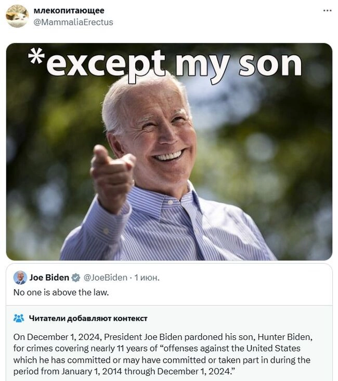Open the three-dot more options menu
The image size is (338, 381).
coord(327,11)
